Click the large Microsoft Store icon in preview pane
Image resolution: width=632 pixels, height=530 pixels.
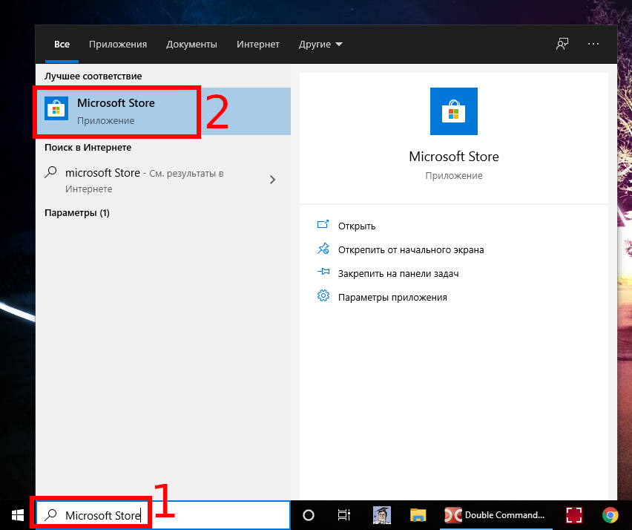pyautogui.click(x=453, y=111)
